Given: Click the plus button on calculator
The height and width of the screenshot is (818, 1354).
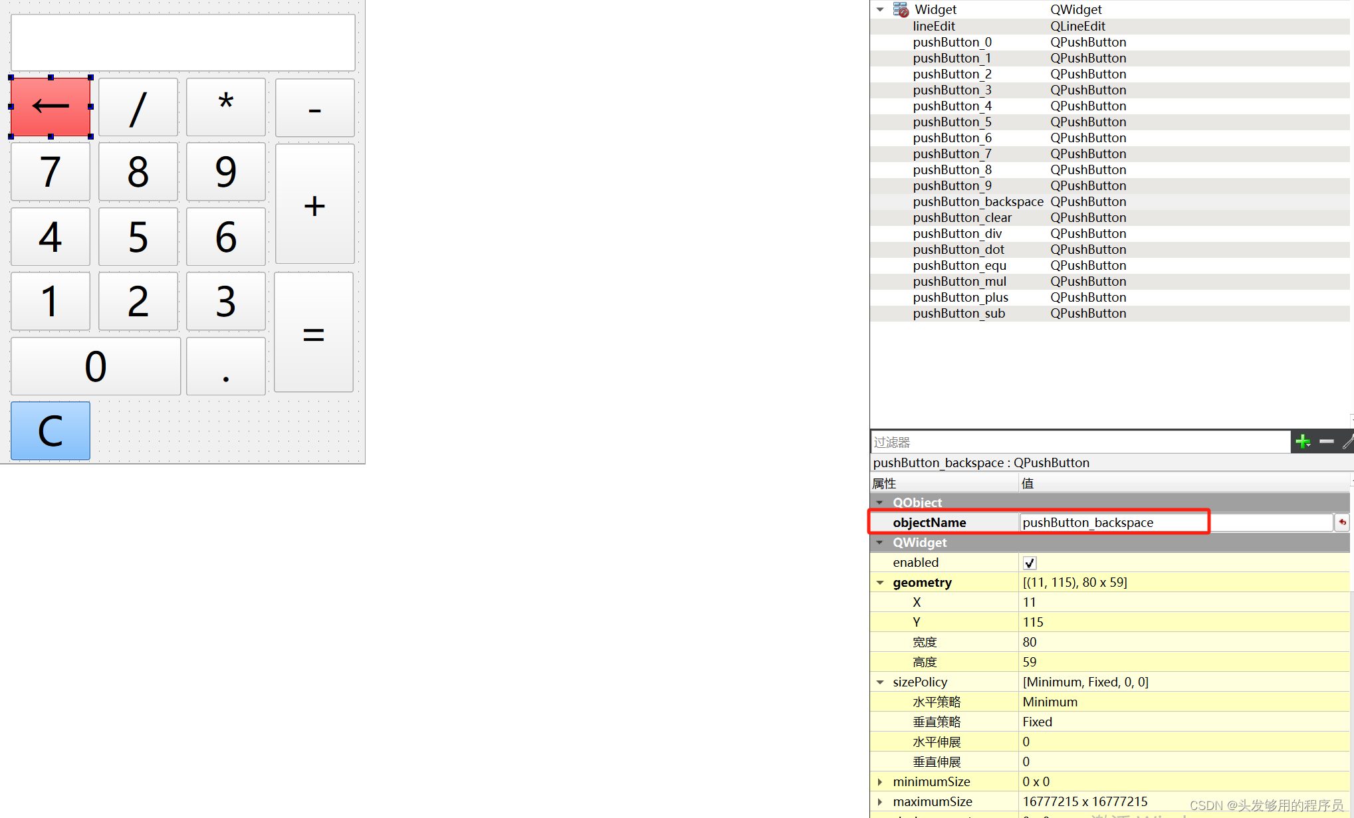Looking at the screenshot, I should click(x=315, y=204).
